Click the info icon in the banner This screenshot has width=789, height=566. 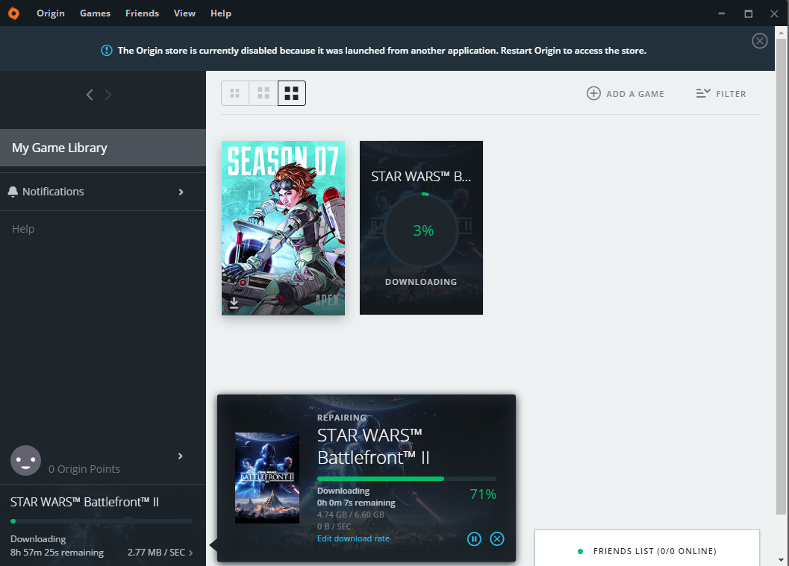click(x=107, y=50)
